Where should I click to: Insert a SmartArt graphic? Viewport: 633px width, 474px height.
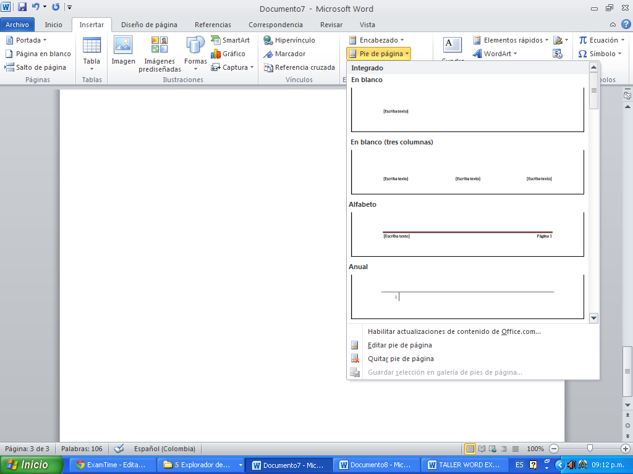pyautogui.click(x=230, y=40)
